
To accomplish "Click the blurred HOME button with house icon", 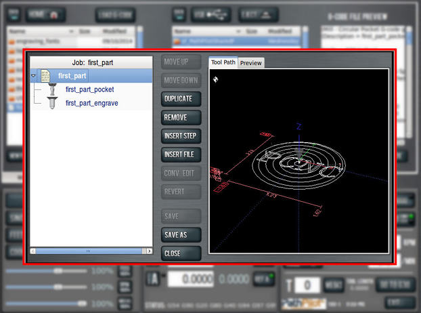I will (46, 14).
